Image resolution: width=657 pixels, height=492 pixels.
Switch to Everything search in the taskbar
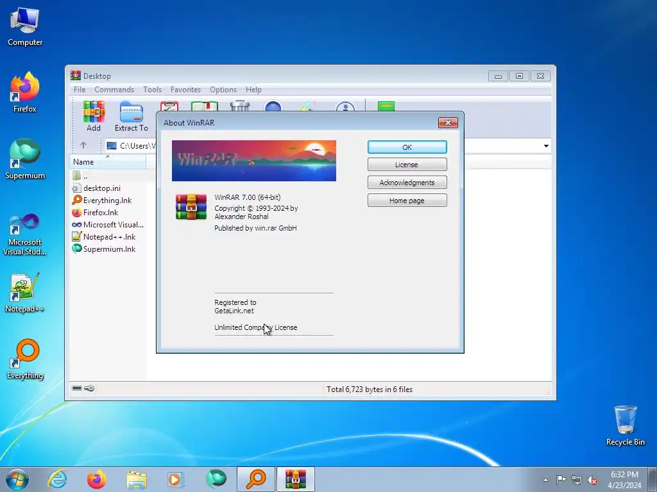(x=256, y=479)
